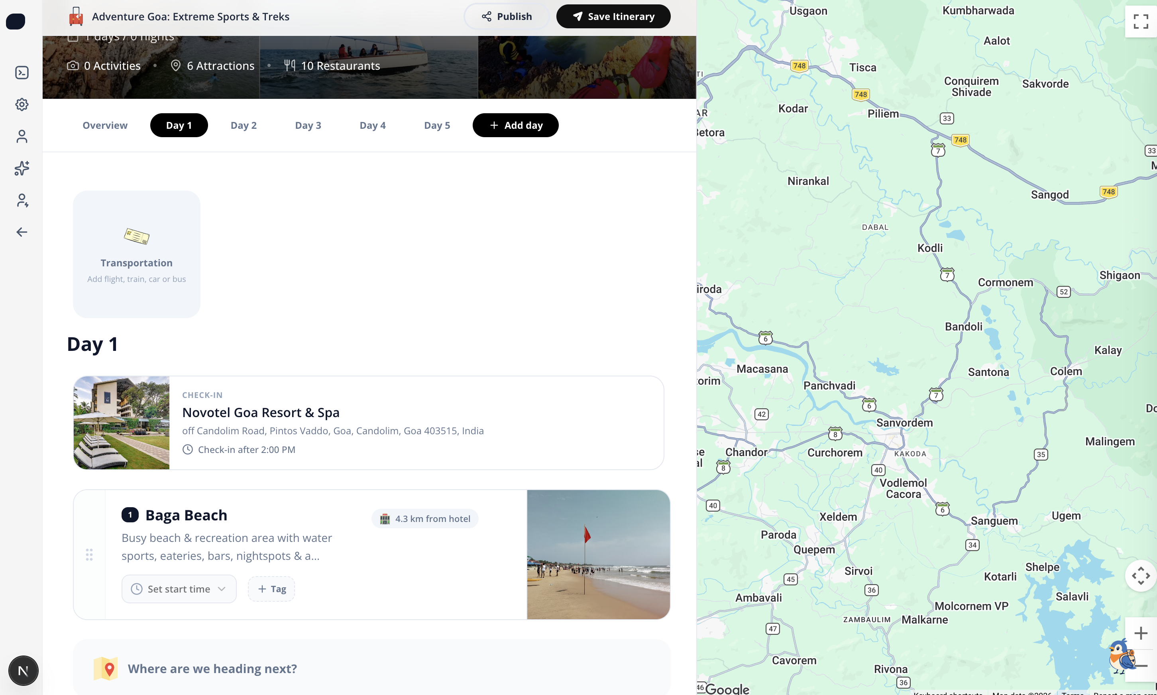Click '4.3 km from hotel' badge

(x=425, y=518)
